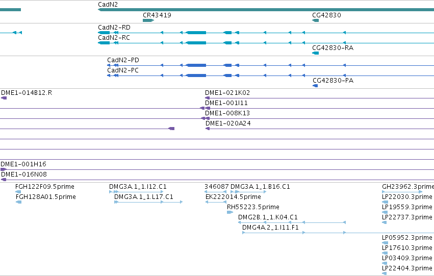This screenshot has width=434, height=276.
Task: Select the large exon block of CadN2-PC
Action: click(196, 76)
